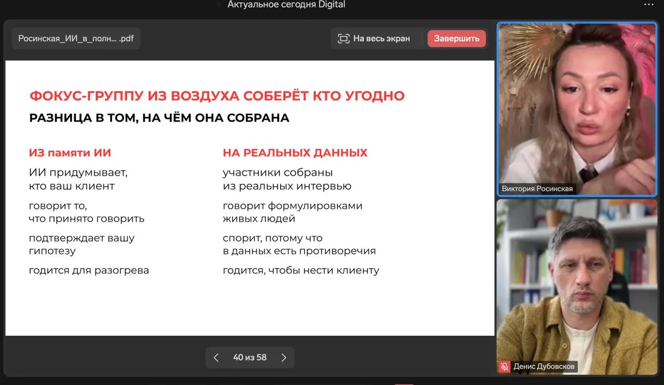Click the line "участники собраны из реальных интервью"
The height and width of the screenshot is (385, 664).
[x=287, y=179]
